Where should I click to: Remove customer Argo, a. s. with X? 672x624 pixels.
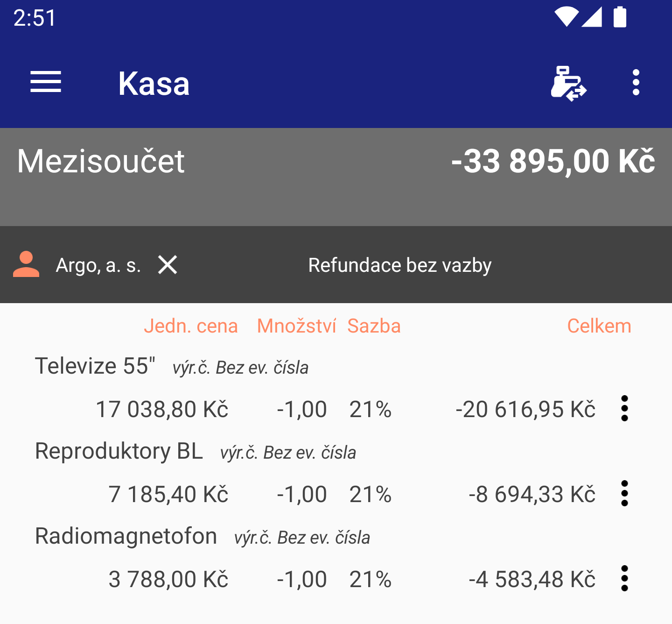click(168, 265)
